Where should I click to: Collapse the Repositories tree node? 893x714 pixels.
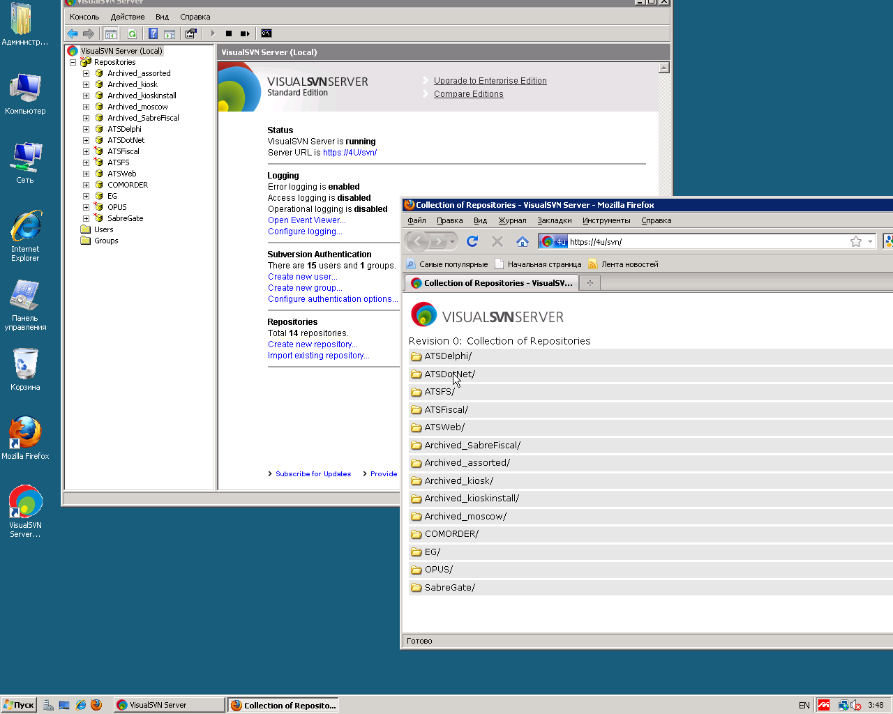73,62
